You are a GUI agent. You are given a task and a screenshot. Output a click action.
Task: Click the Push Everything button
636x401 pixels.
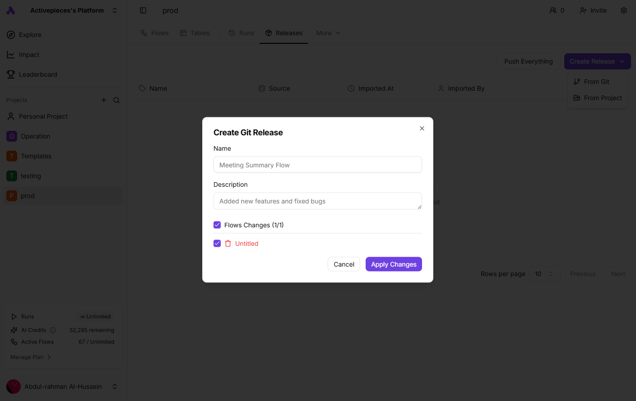[528, 61]
